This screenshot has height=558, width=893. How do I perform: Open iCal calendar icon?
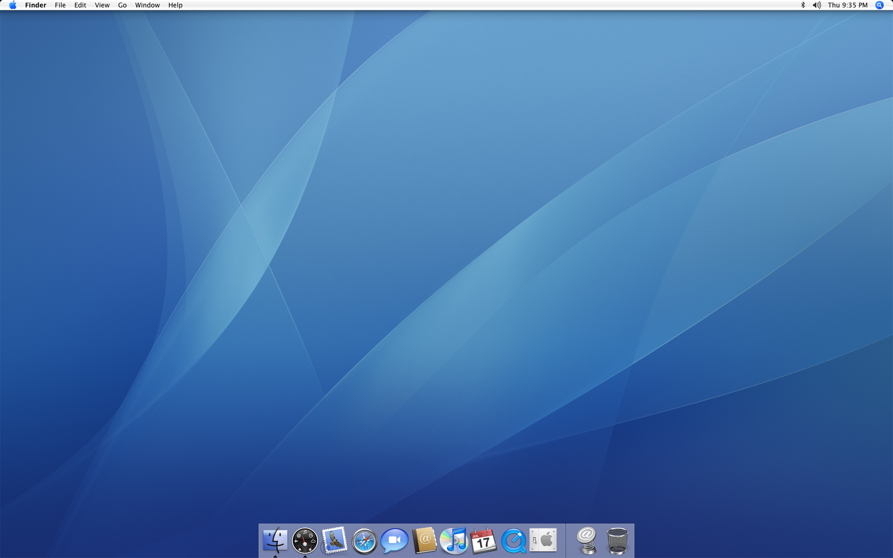point(484,541)
